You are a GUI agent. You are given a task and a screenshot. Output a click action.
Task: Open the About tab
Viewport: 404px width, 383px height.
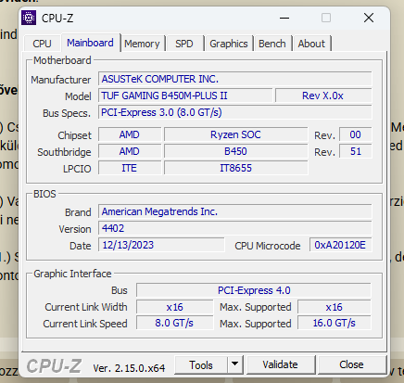coord(311,44)
